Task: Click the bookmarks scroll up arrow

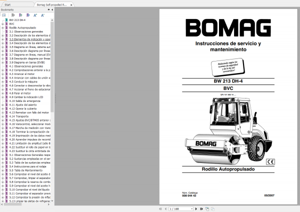Action: (x=52, y=20)
